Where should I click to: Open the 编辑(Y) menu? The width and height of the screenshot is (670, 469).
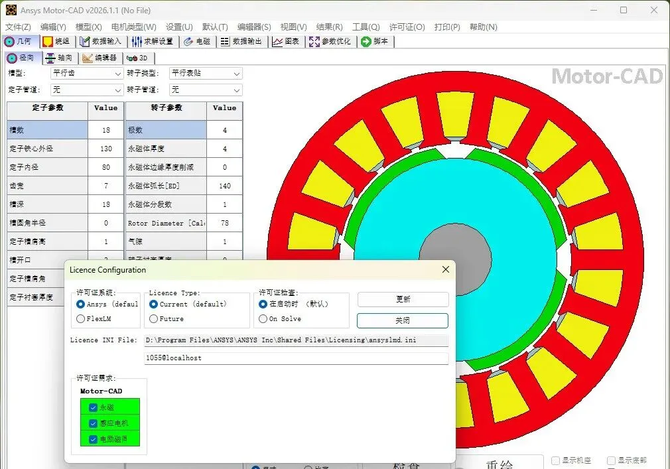tap(54, 27)
